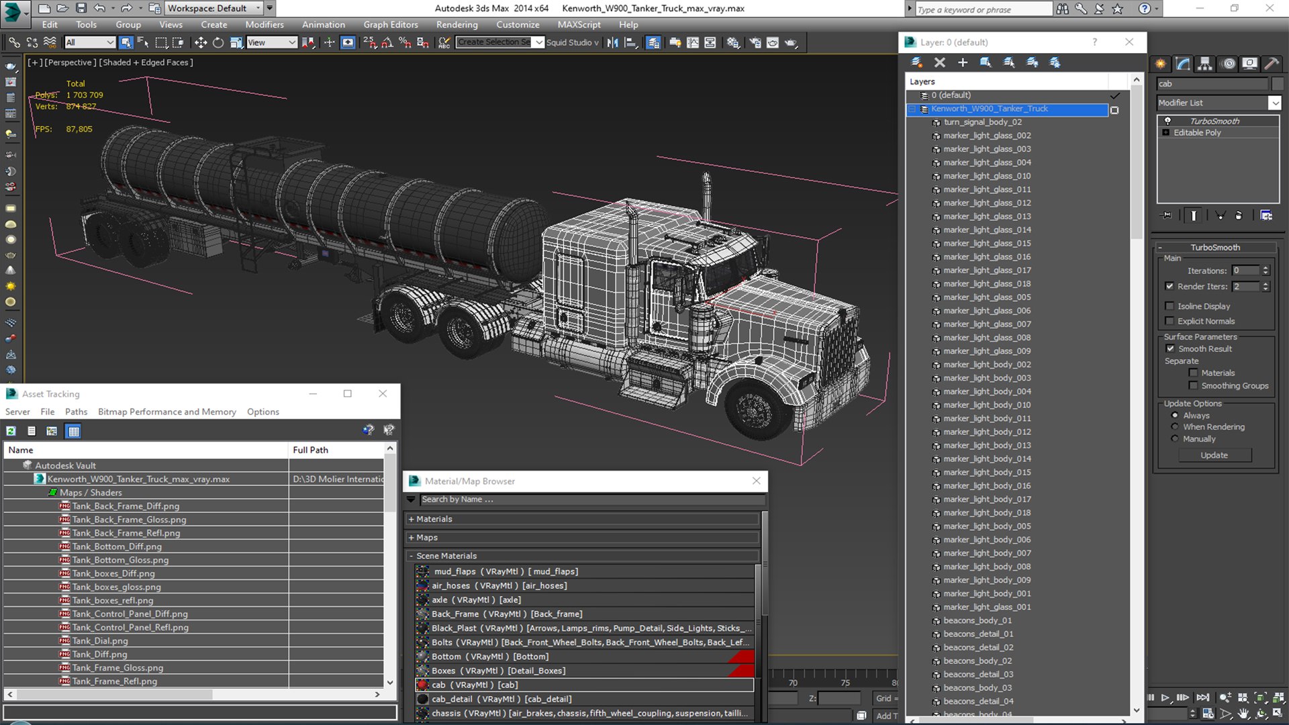Open the Utilities hammer tab

1272,64
